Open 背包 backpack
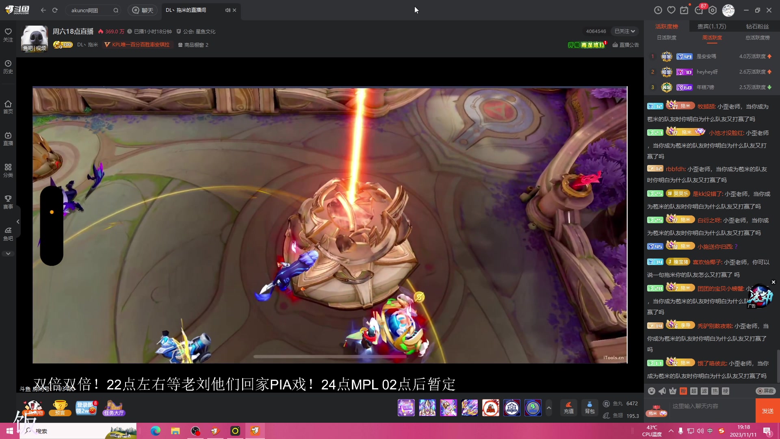 590,408
